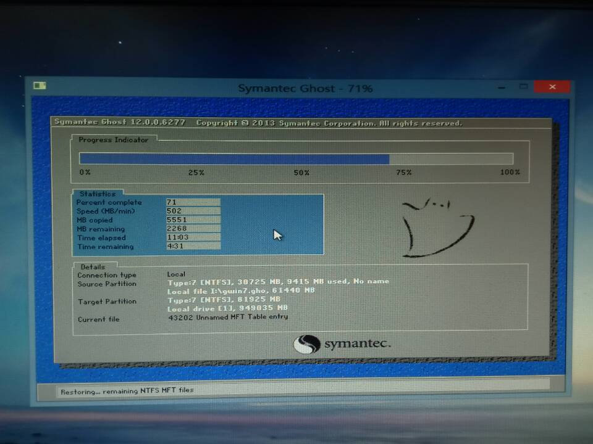Click the "Time elapsed" label
The height and width of the screenshot is (444, 593).
[x=101, y=238]
